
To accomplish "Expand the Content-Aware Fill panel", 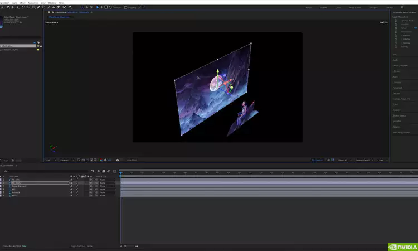I will pos(401,99).
